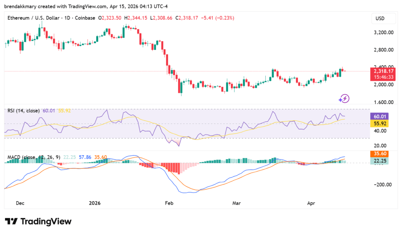Image resolution: width=402 pixels, height=234 pixels.
Task: Click the "Coinbase" exchange label in legend
Action: coord(84,18)
